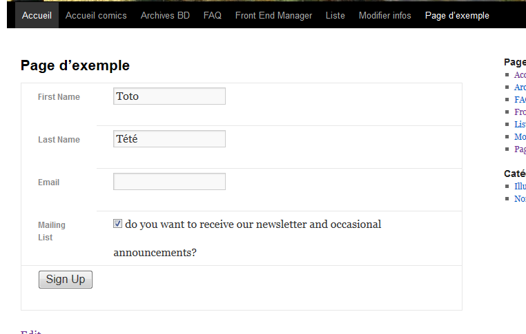Open the Accueil menu item
This screenshot has height=334, width=526.
pos(37,15)
